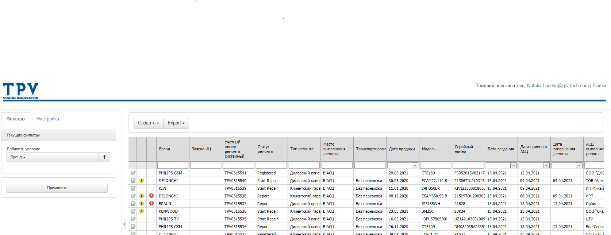
Task: Click the Выйти logout link
Action: click(x=599, y=86)
